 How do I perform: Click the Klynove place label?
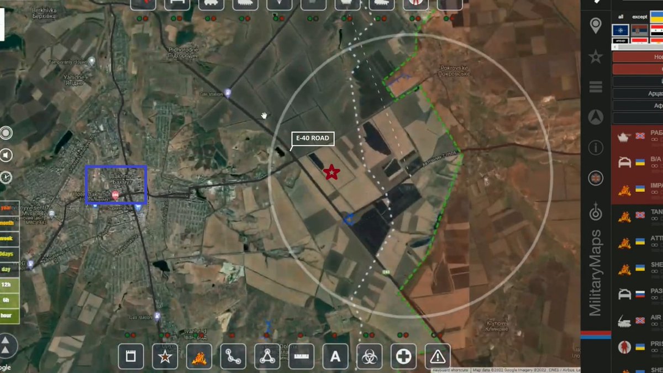click(x=497, y=325)
